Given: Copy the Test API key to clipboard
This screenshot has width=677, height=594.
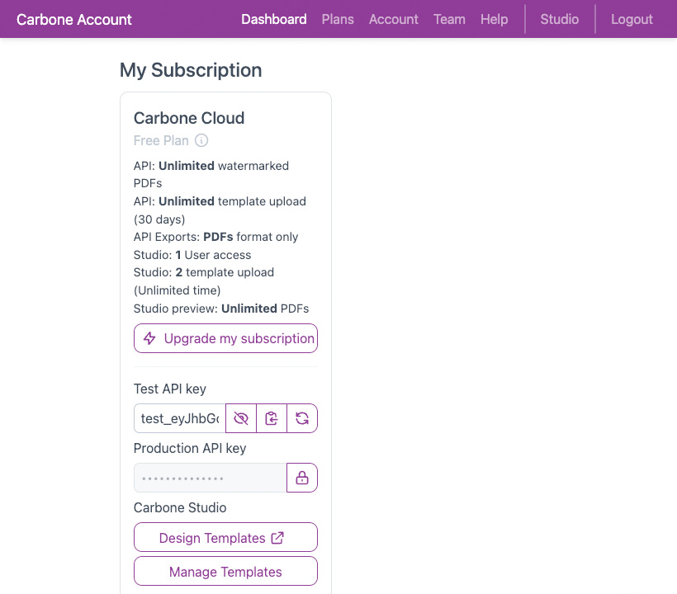Looking at the screenshot, I should [x=272, y=418].
